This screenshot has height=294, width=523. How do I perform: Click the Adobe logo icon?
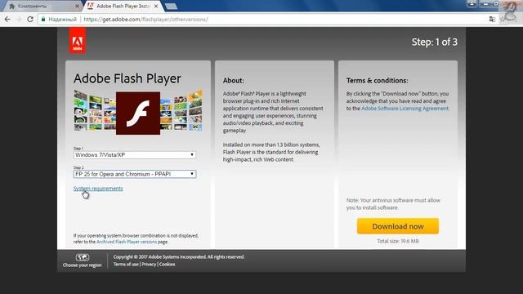coord(78,40)
